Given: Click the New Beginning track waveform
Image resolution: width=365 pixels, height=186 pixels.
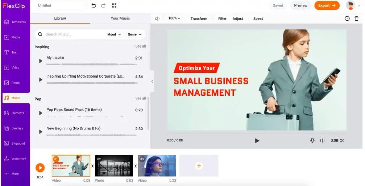Looking at the screenshot, I should 92,135.
